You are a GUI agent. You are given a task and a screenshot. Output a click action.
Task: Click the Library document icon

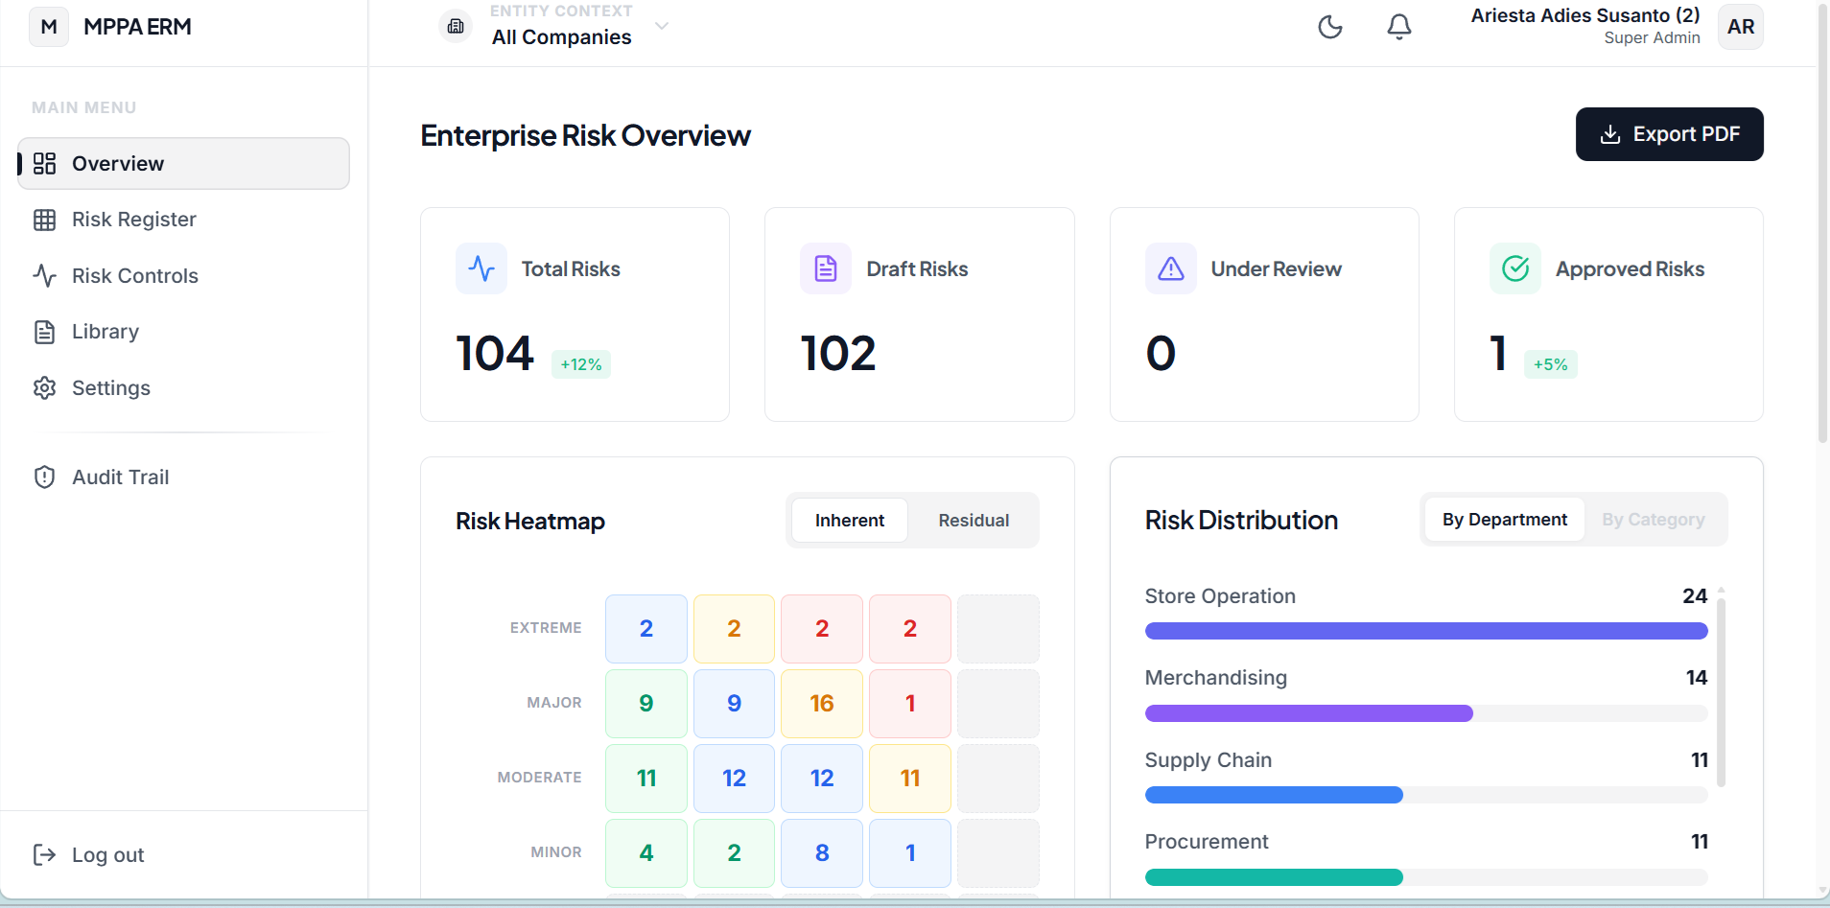(x=45, y=332)
